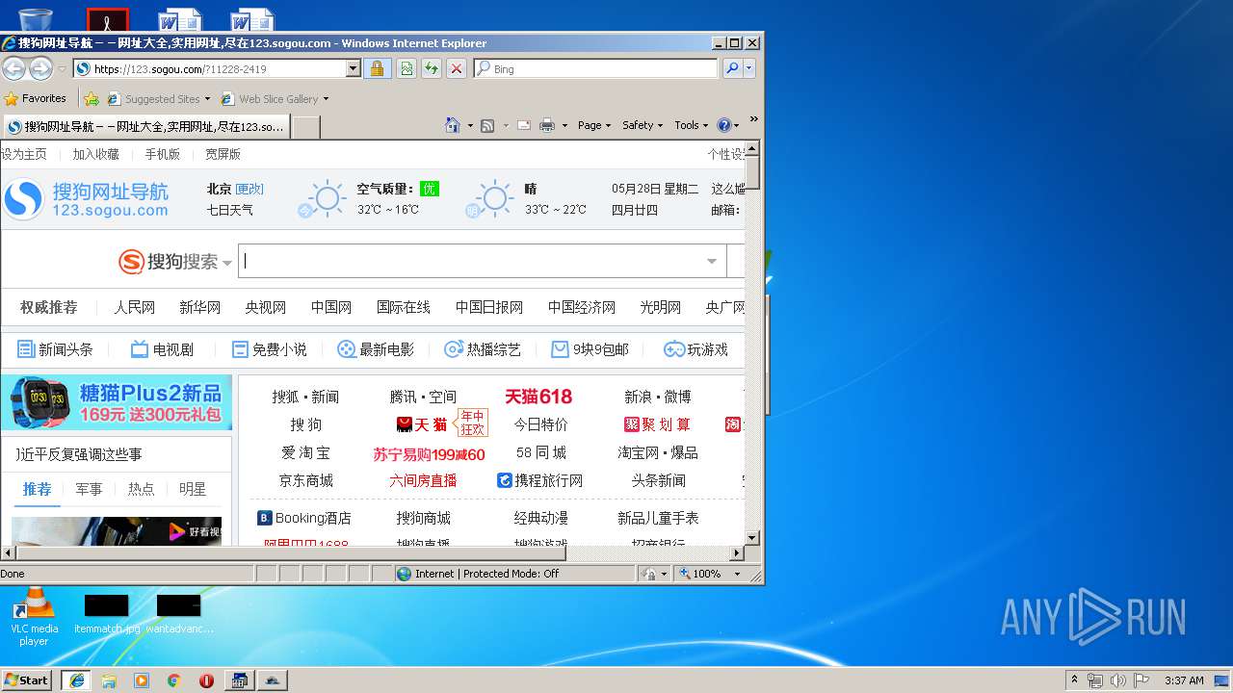Viewport: 1233px width, 693px height.
Task: Open the Page menu dropdown
Action: (593, 125)
